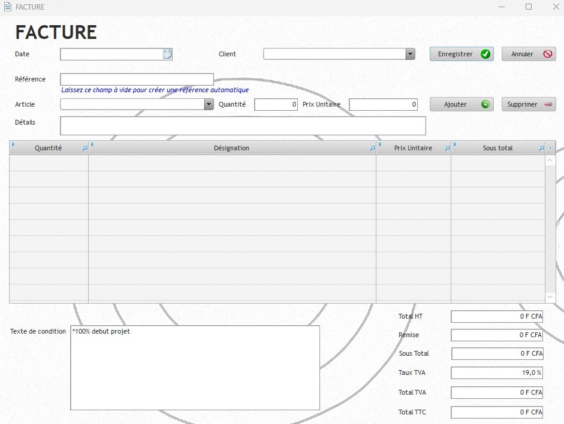Click the search magnifier in Désignation column
The image size is (564, 424).
click(x=372, y=149)
